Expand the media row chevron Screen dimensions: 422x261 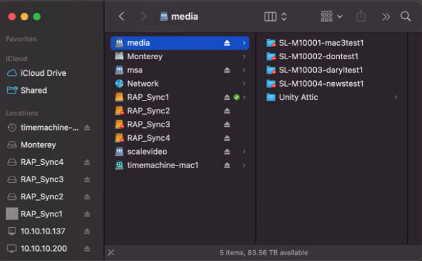[x=244, y=43]
